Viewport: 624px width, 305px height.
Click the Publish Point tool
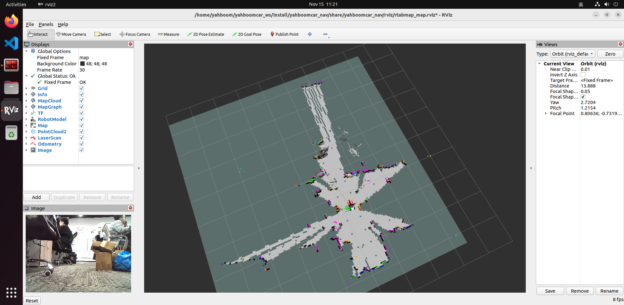point(284,34)
